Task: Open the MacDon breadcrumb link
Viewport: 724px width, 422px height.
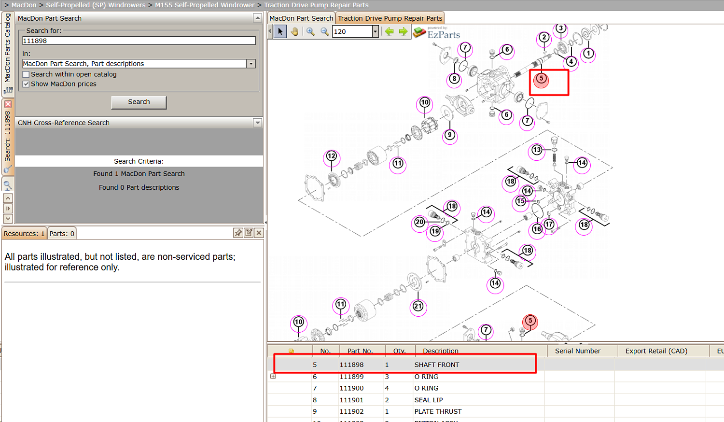Action: (x=24, y=5)
